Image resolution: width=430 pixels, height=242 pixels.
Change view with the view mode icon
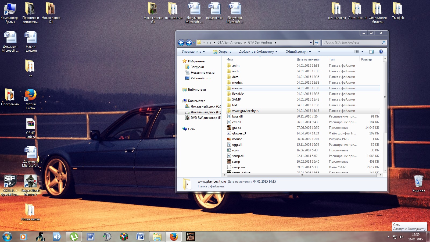(x=357, y=52)
